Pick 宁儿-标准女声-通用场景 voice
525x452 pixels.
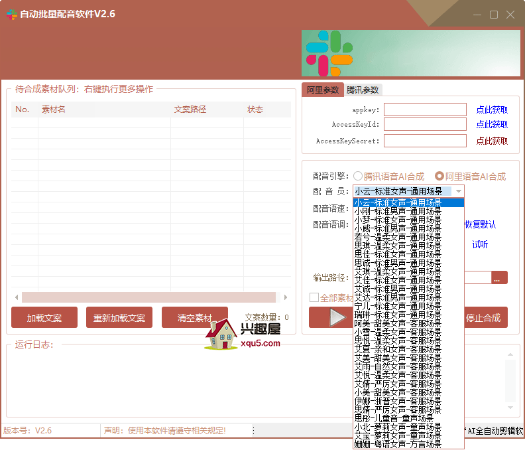[x=409, y=306]
